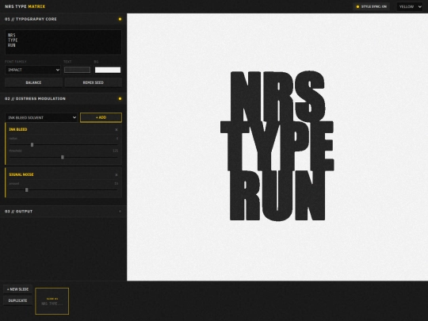Click the SIGNAL NOISE effect label

click(21, 174)
